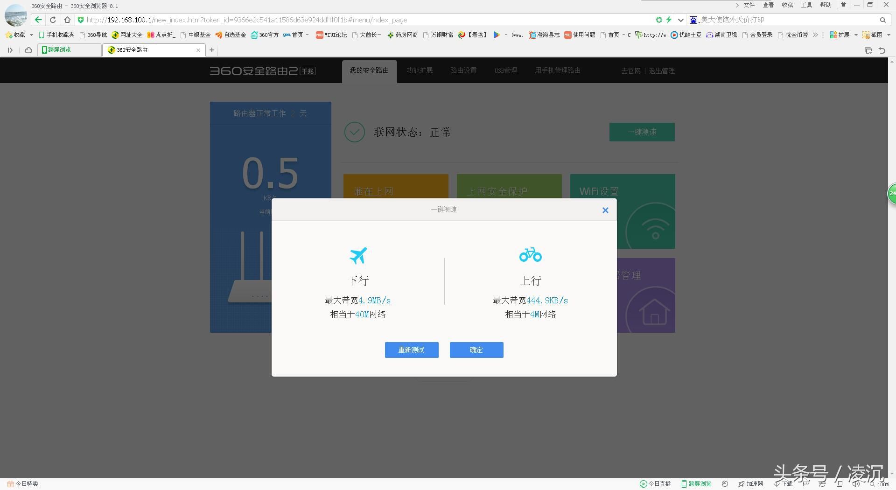Open the 360导航 bookmark
896x490 pixels.
pyautogui.click(x=93, y=35)
